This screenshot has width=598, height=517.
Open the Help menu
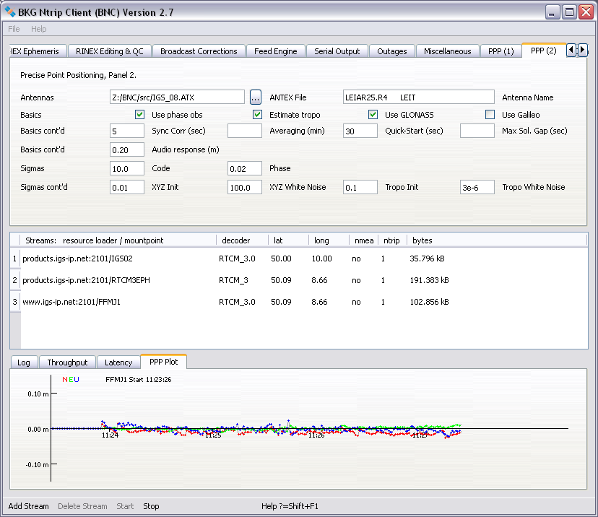[x=39, y=29]
